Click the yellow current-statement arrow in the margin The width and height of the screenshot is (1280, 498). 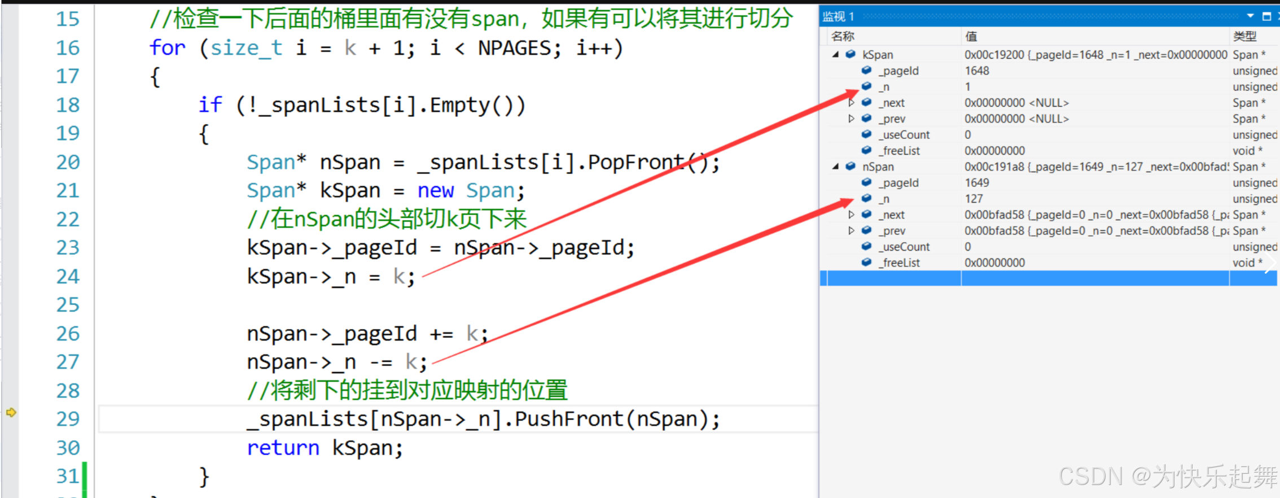11,413
